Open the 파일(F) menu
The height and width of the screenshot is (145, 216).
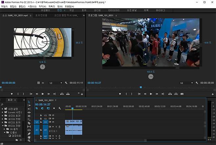coord(4,6)
